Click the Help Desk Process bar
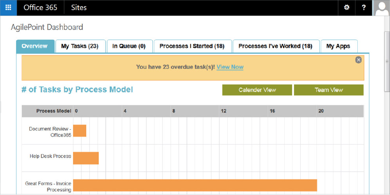The height and width of the screenshot is (195, 390). [x=86, y=158]
